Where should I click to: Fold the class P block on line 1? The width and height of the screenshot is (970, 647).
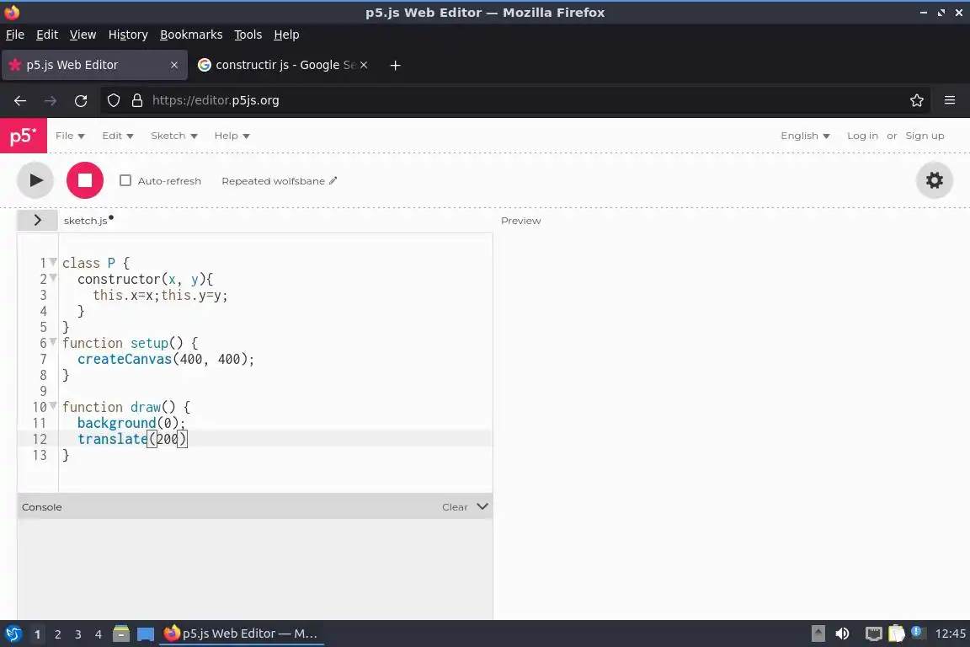click(53, 262)
